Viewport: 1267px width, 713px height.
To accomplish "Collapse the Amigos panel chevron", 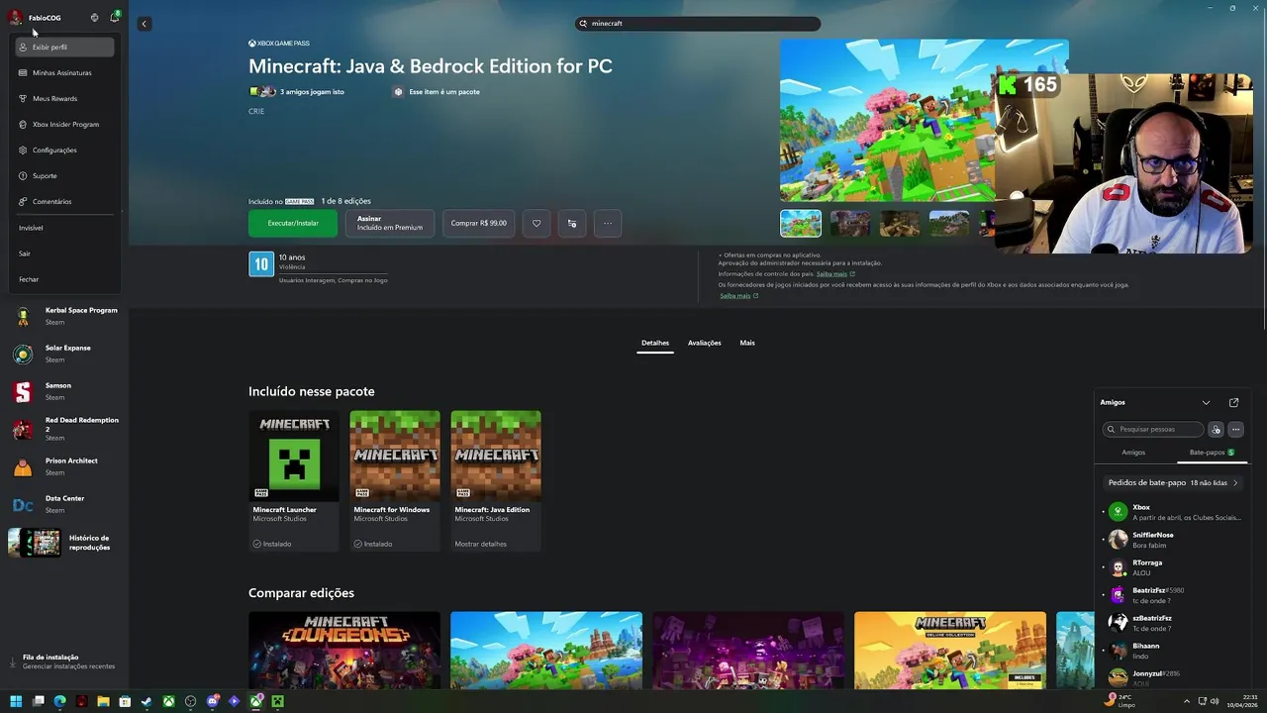I will click(1206, 403).
